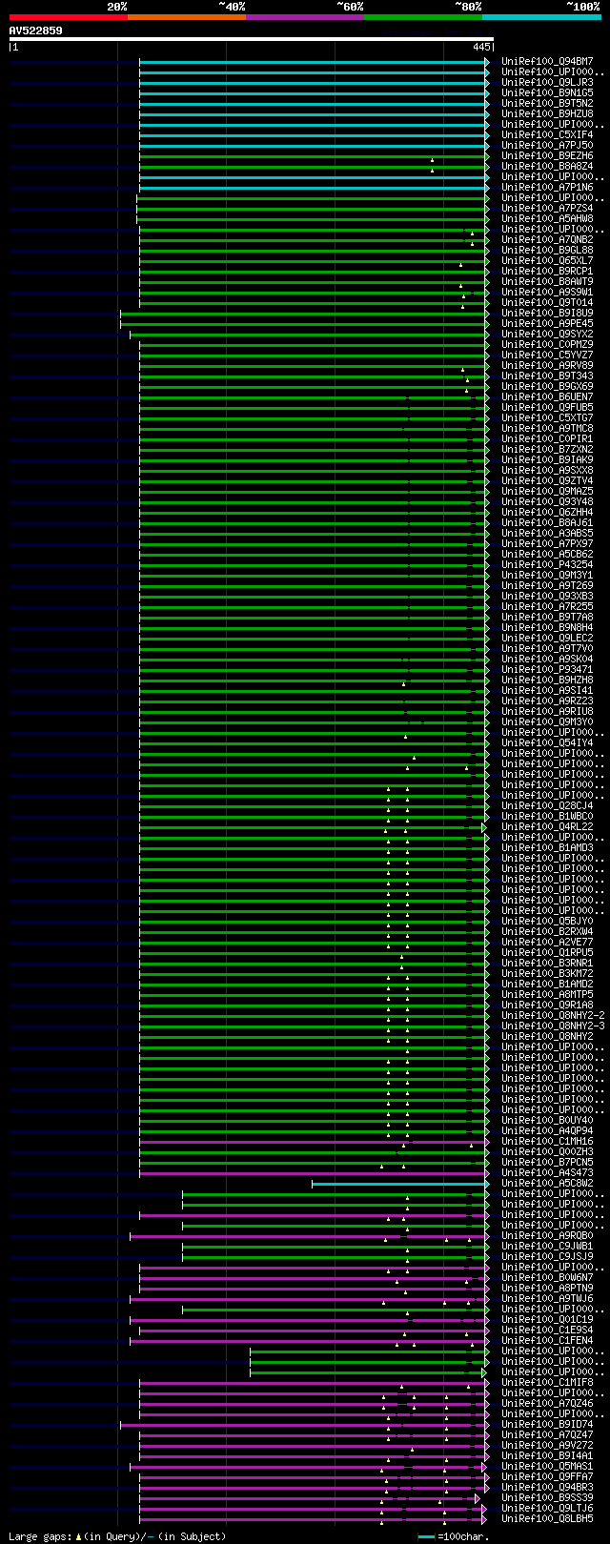The image size is (610, 1544).
Task: Select label UniRef100_A5AHW8
Action: tap(547, 219)
